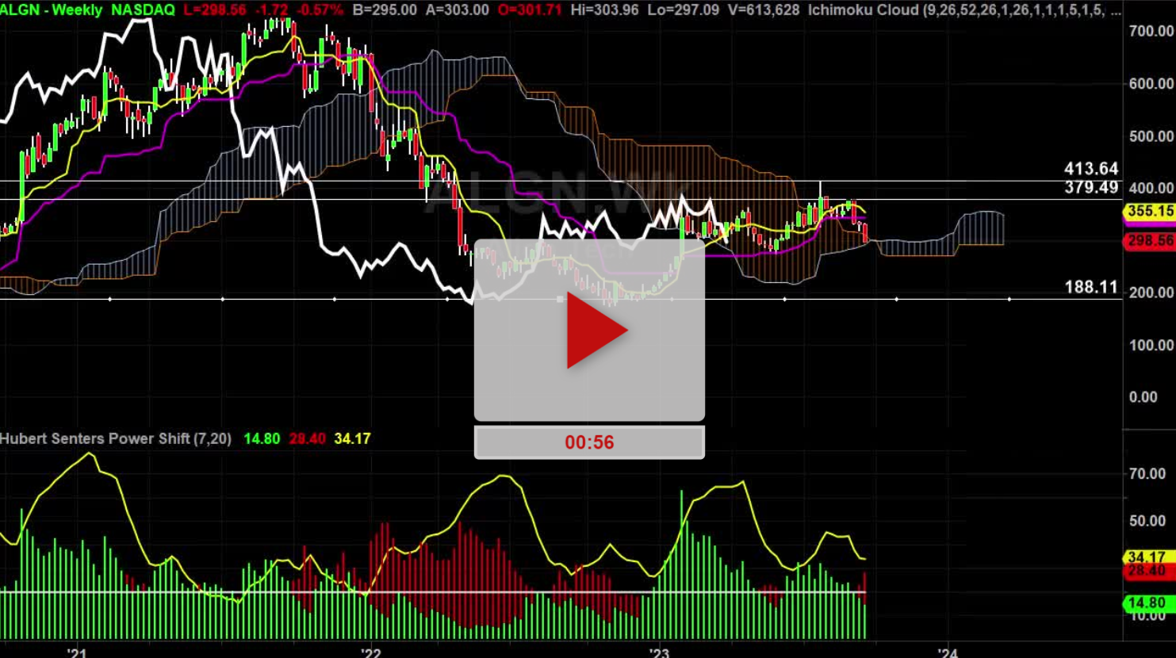Screen dimensions: 1176x658
Task: Click the green indicator value 14.80 in header
Action: pyautogui.click(x=262, y=438)
